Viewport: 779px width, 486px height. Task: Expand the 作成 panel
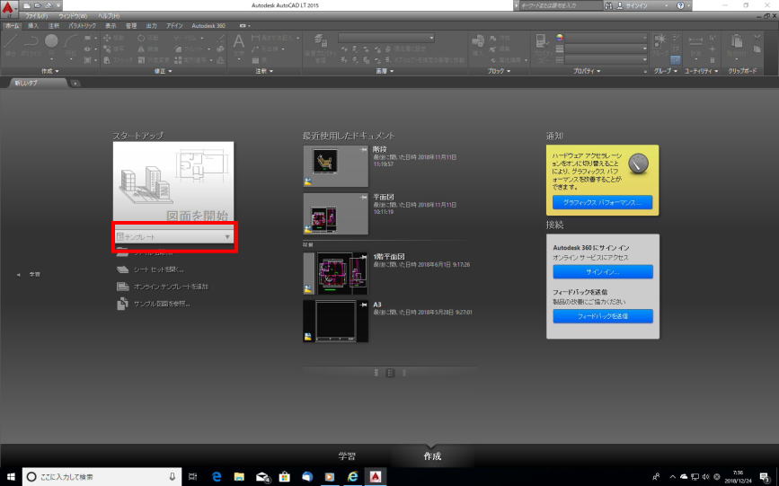50,71
